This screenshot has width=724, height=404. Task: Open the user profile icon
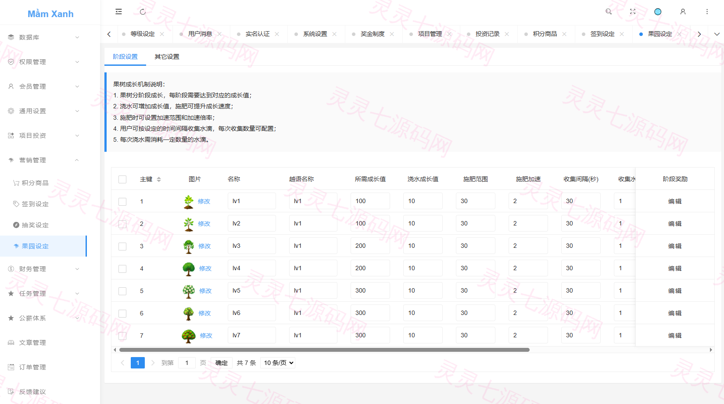pos(683,12)
